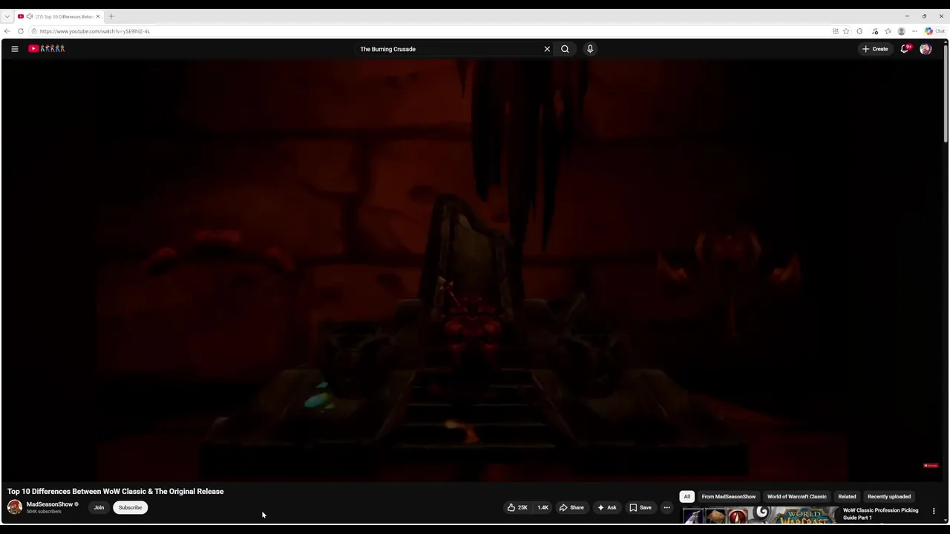Open media control music icon
Screen dimensions: 950x534
(875, 31)
